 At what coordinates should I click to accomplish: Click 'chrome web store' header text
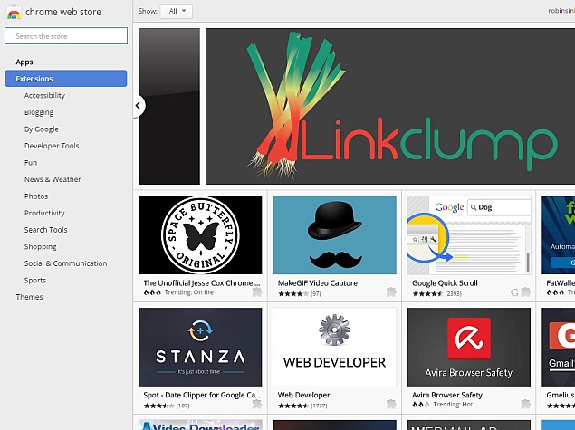pos(63,12)
